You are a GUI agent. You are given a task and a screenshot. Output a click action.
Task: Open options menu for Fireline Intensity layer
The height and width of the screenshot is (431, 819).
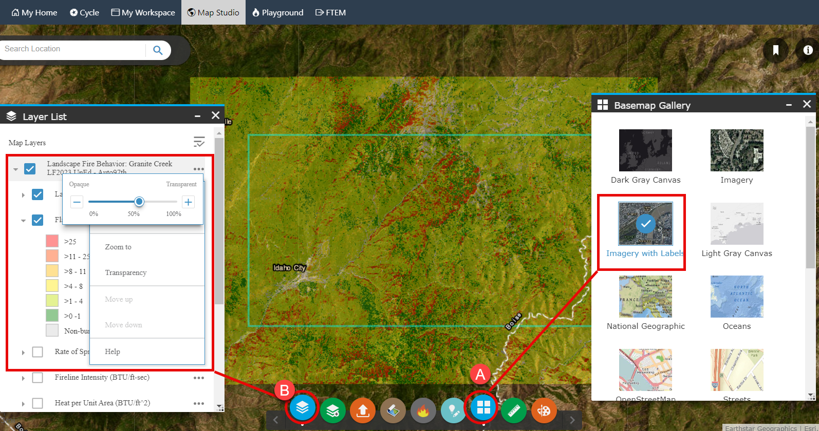pyautogui.click(x=199, y=378)
